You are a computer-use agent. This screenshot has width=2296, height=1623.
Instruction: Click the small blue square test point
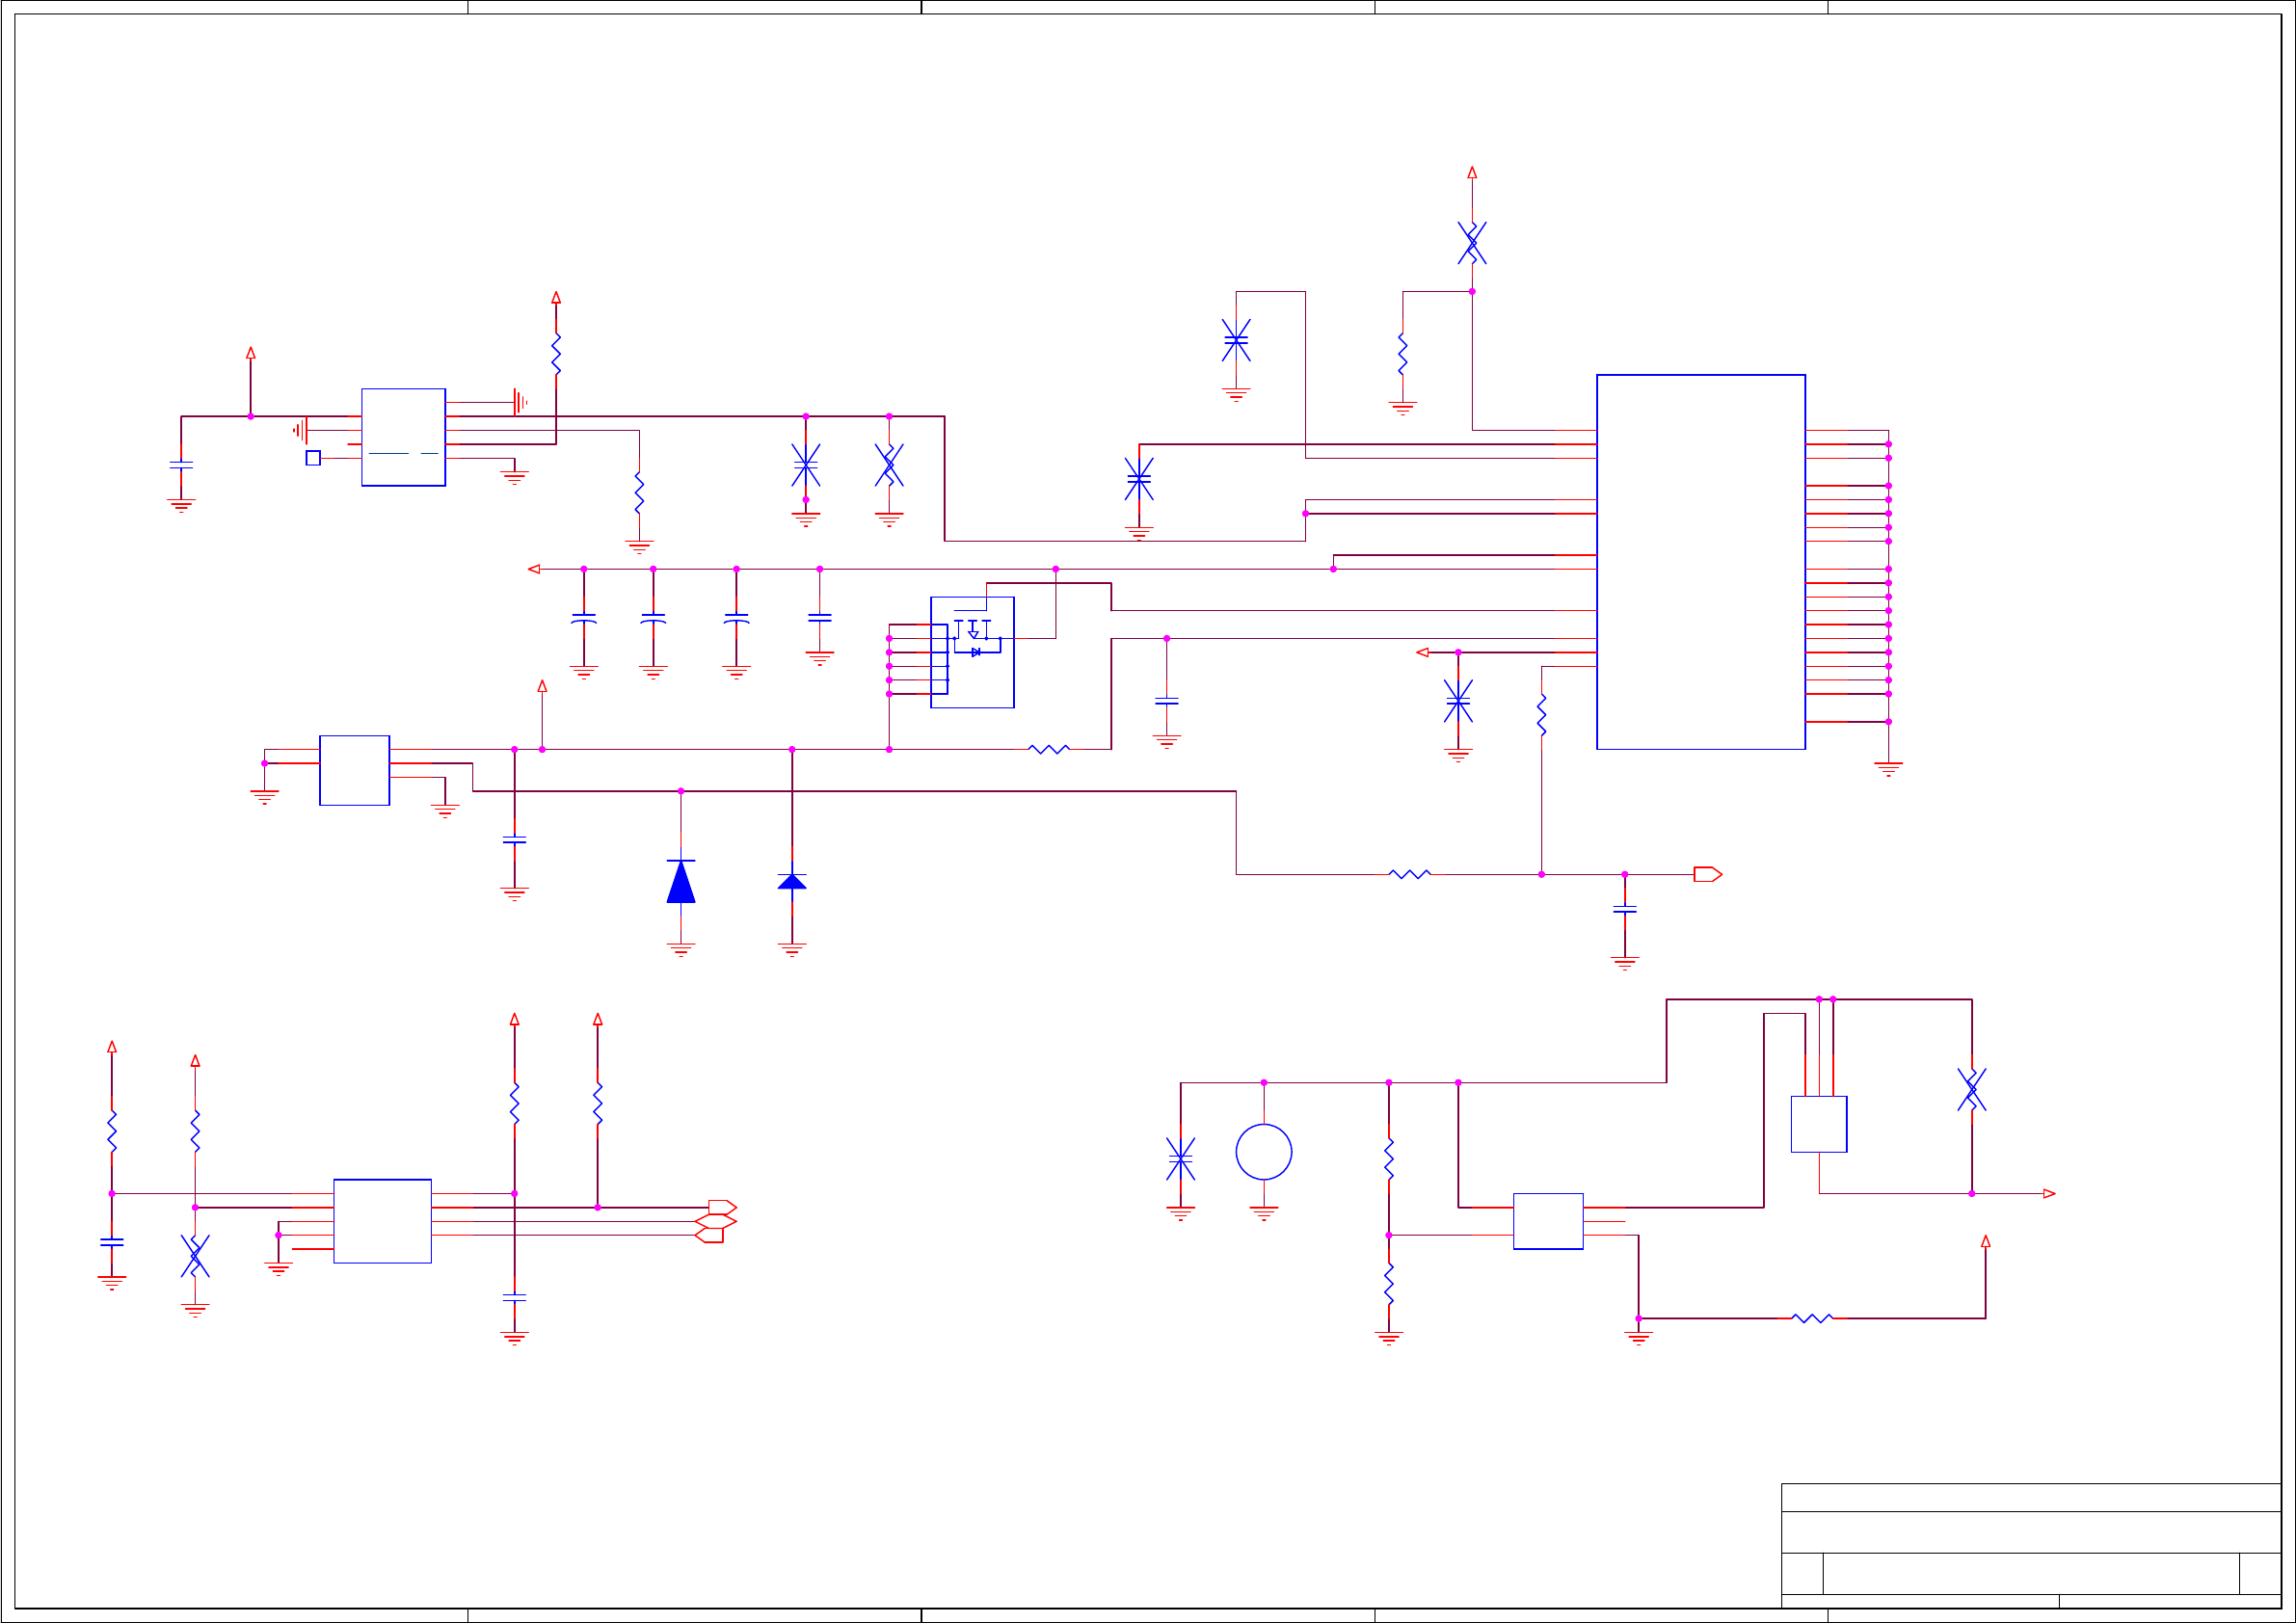(x=313, y=458)
